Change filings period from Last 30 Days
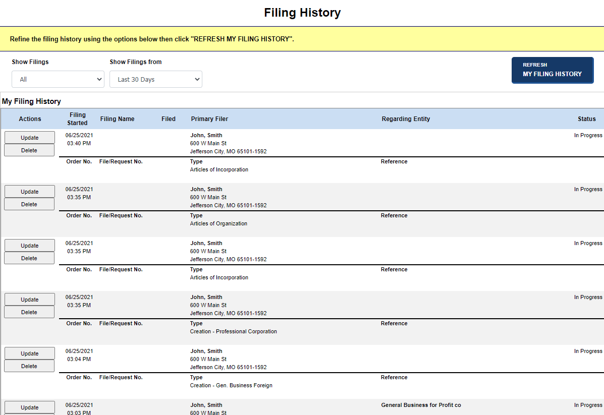The image size is (604, 415). (155, 79)
